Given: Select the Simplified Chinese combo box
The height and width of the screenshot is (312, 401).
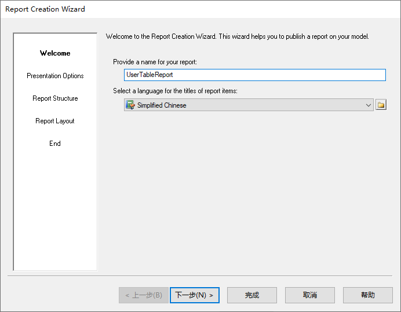Looking at the screenshot, I should tap(249, 105).
